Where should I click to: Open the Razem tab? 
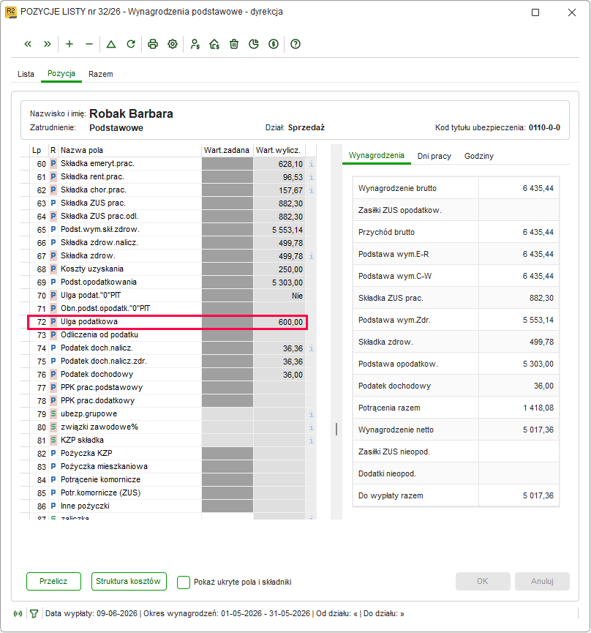click(101, 74)
